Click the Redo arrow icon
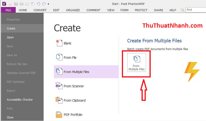 44,4
